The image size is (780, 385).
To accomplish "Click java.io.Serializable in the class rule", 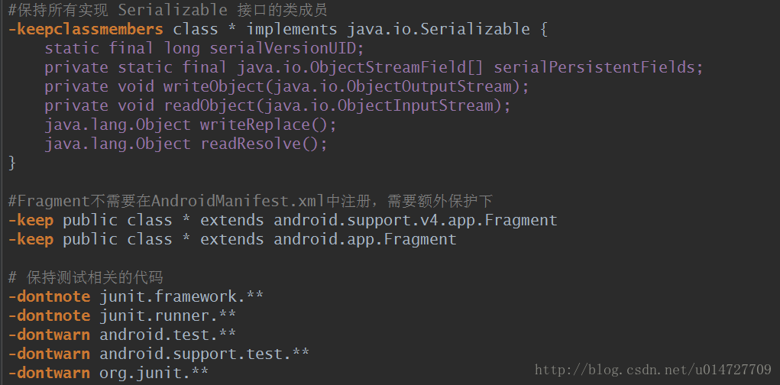I will (x=439, y=29).
